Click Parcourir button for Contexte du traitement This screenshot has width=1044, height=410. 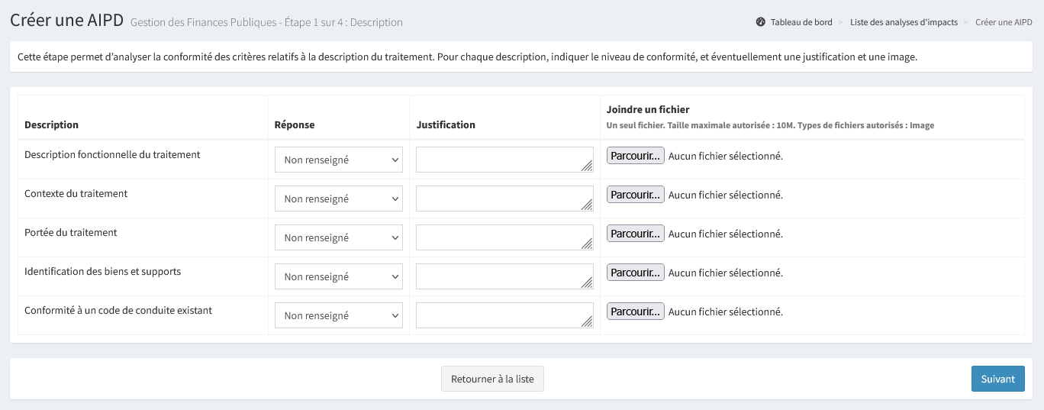tap(635, 195)
